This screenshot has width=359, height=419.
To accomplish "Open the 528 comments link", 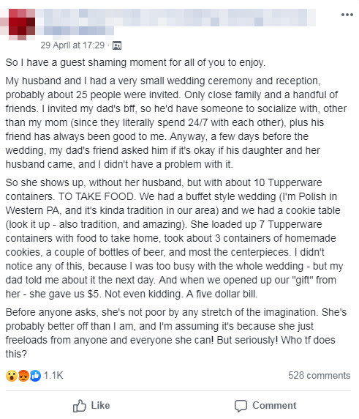I will click(x=319, y=376).
